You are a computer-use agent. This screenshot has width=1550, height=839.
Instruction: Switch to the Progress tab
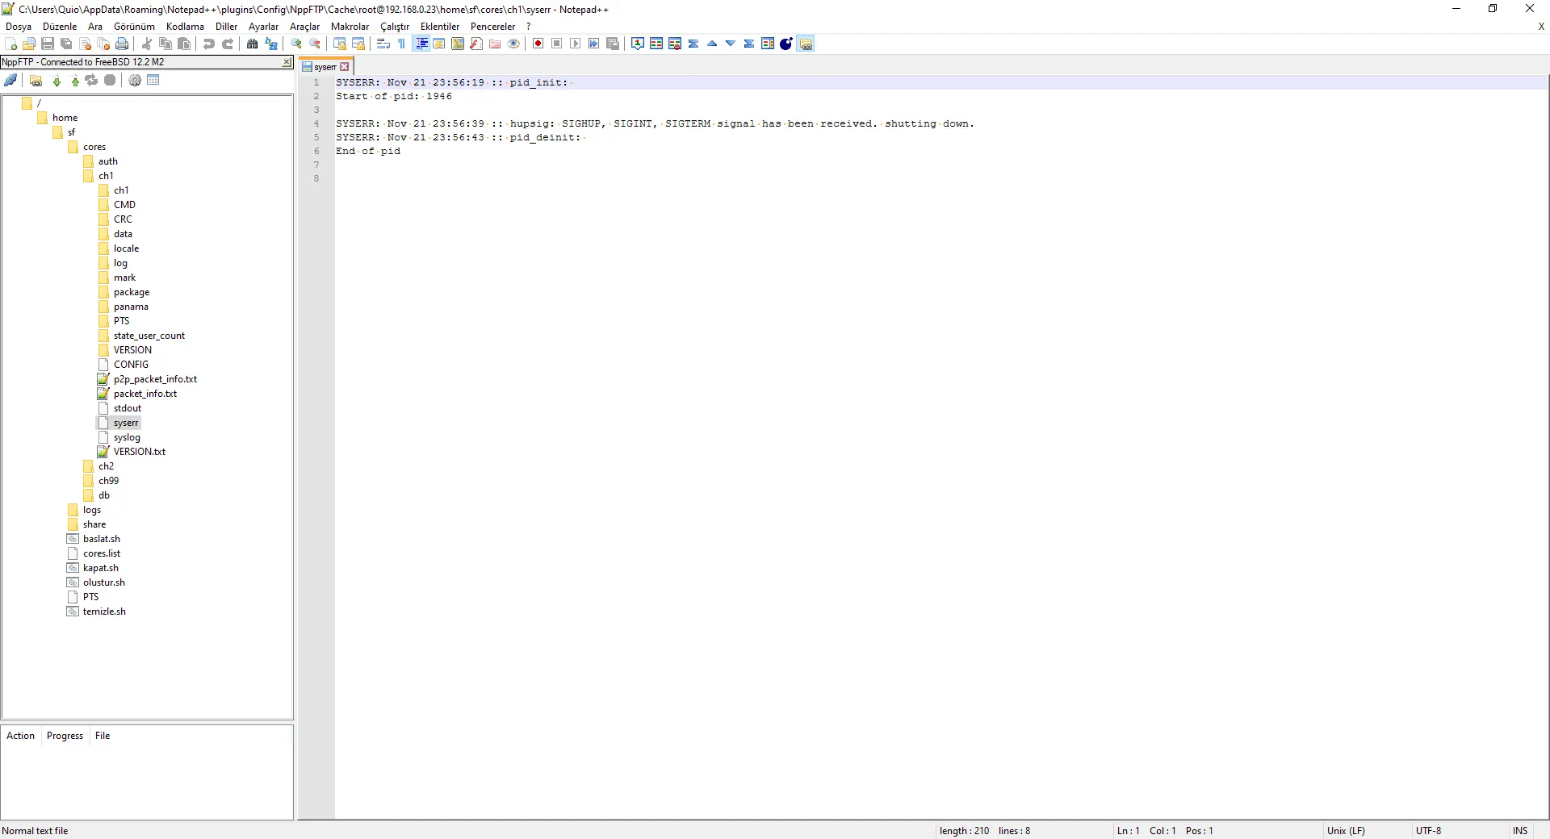click(64, 735)
